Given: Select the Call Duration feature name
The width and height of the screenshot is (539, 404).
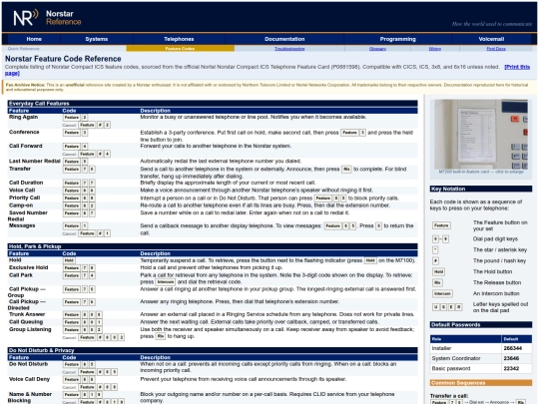Looking at the screenshot, I should click(26, 183).
